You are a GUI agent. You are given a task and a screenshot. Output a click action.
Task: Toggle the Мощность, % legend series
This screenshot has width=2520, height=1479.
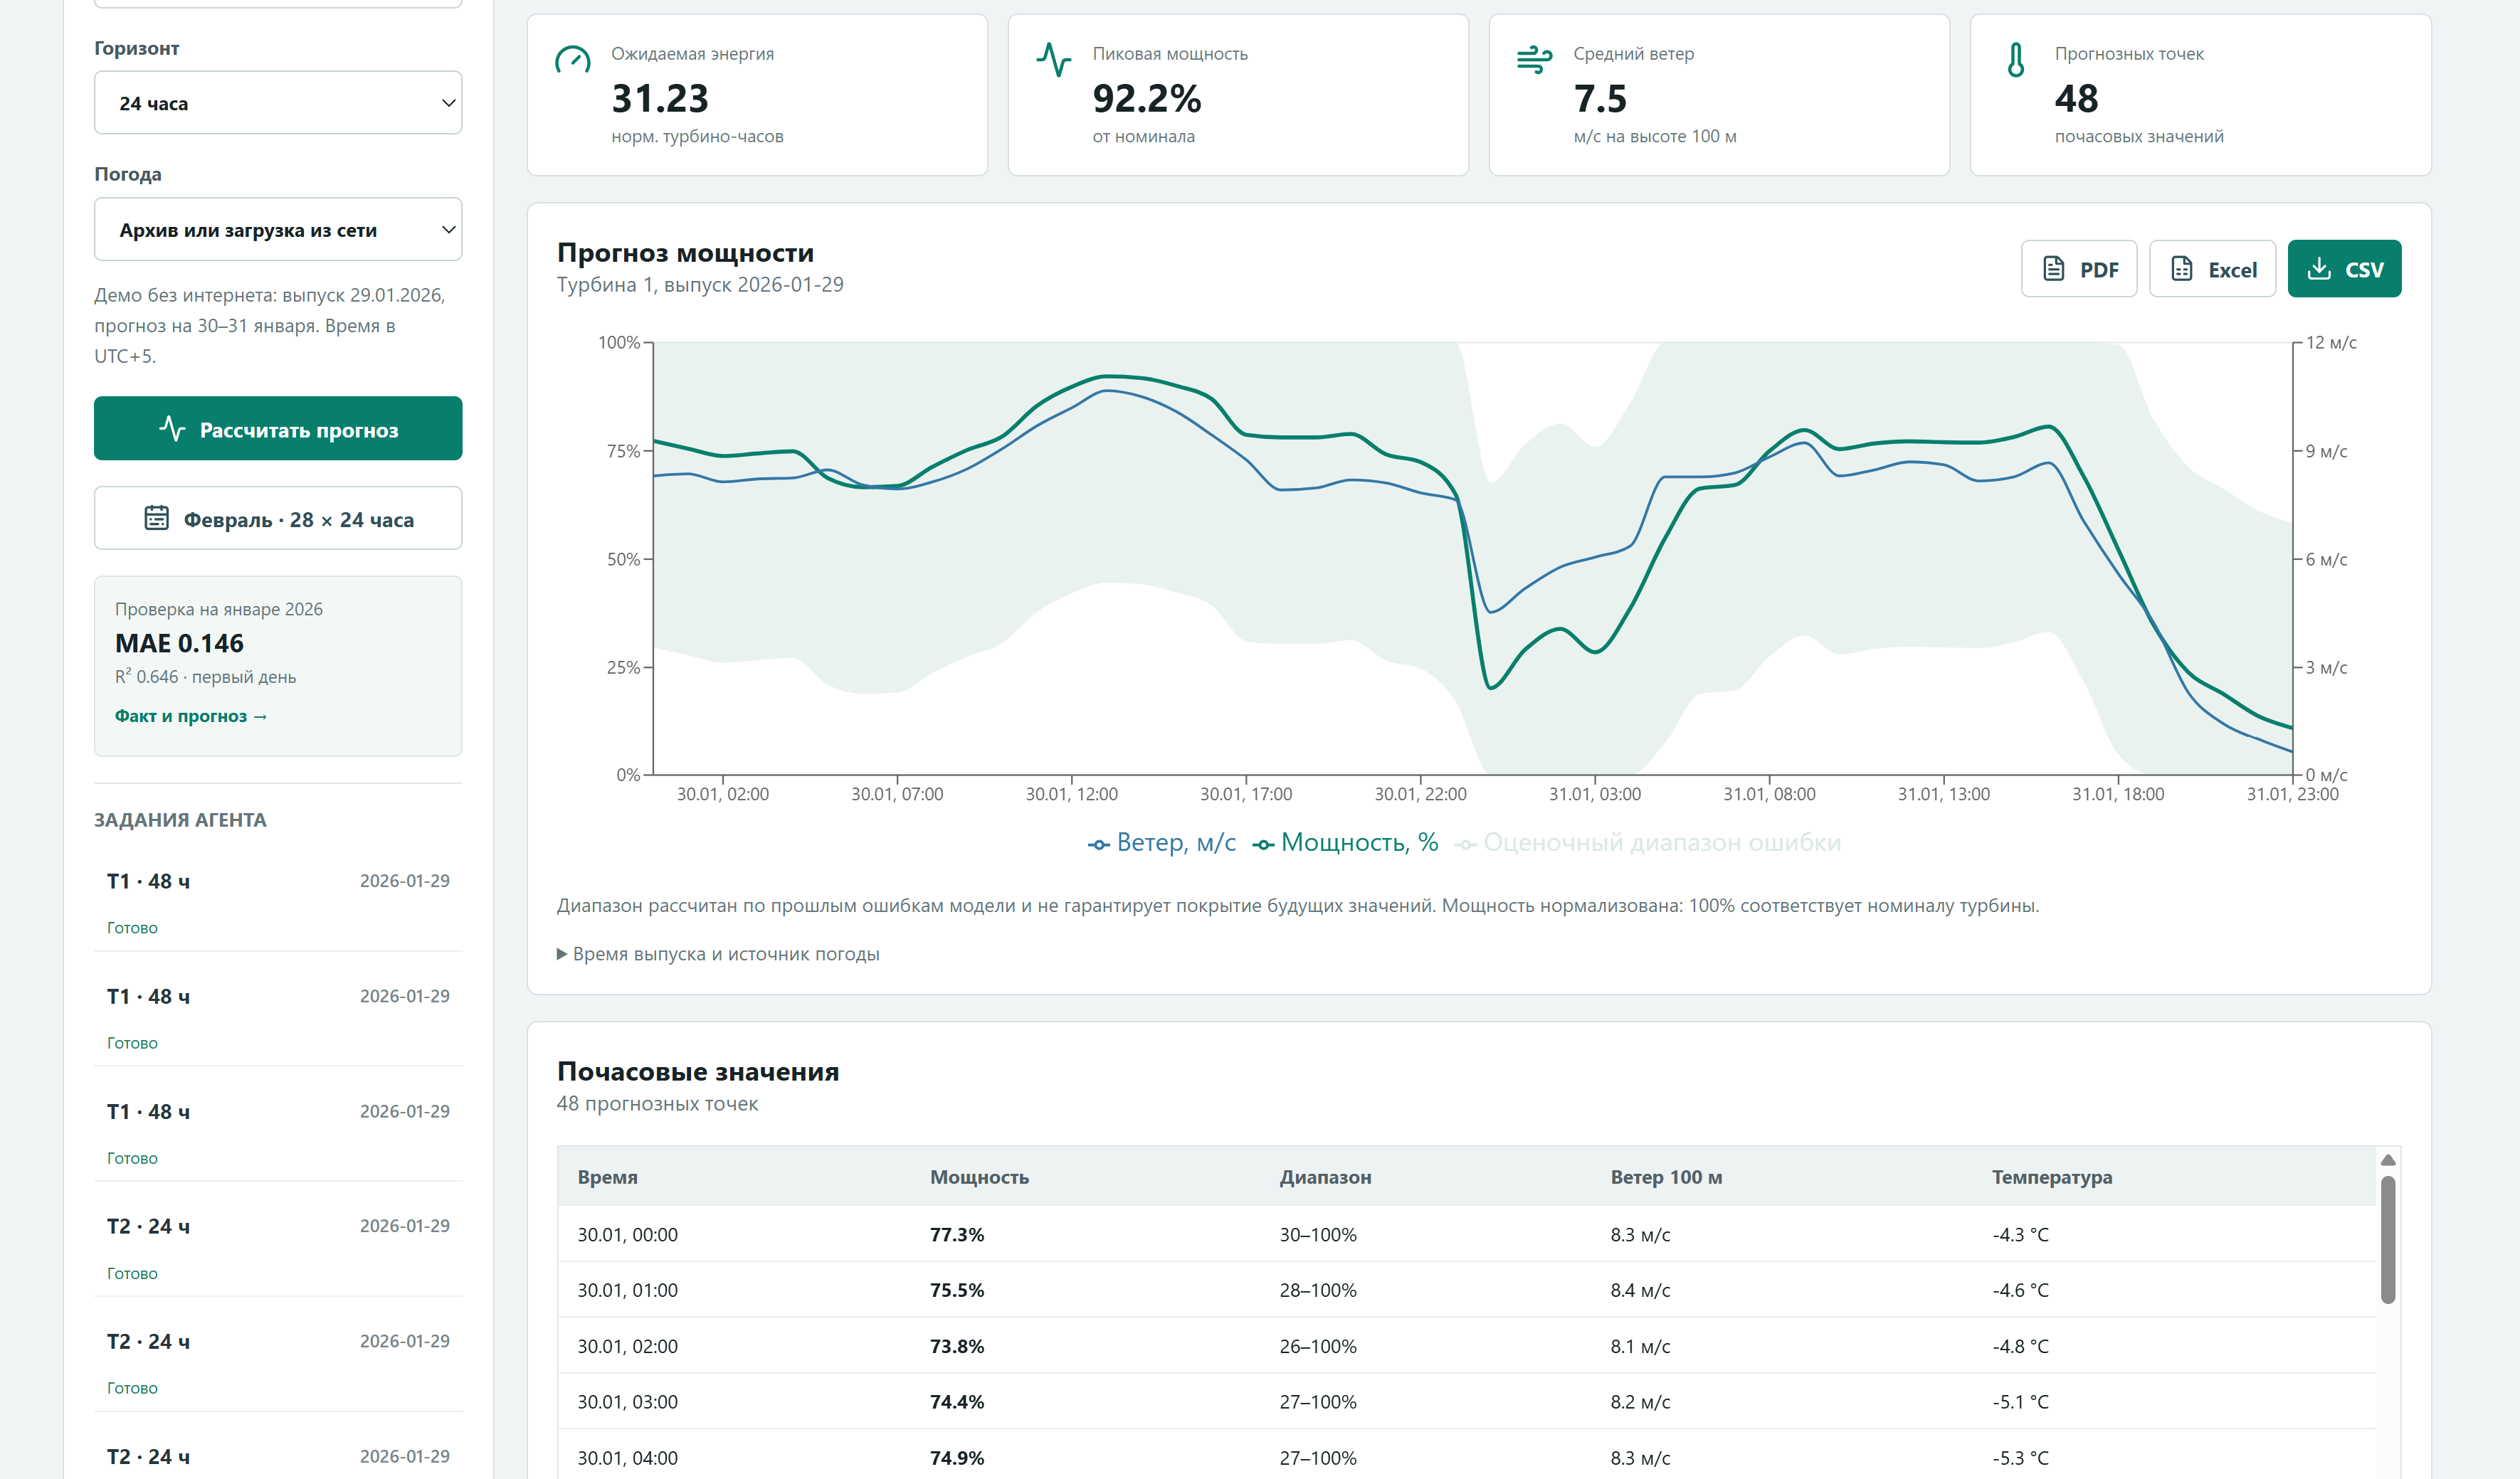tap(1345, 842)
